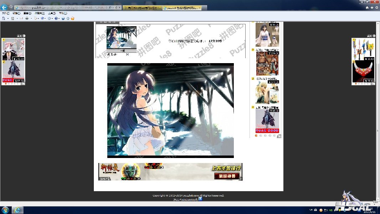Open the 收藏夹(A) menu

pos(40,13)
